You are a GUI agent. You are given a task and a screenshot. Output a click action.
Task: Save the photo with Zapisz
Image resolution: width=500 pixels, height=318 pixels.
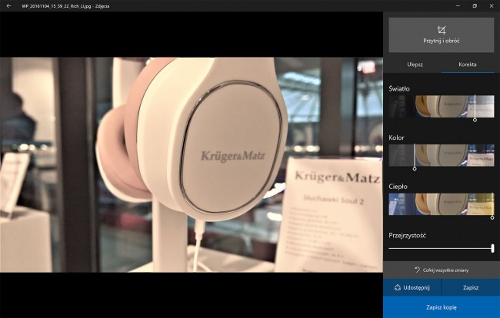(x=471, y=288)
